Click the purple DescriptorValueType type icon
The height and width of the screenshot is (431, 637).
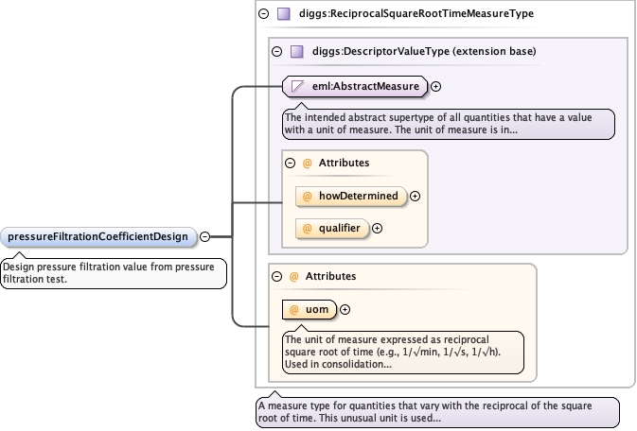tap(296, 51)
